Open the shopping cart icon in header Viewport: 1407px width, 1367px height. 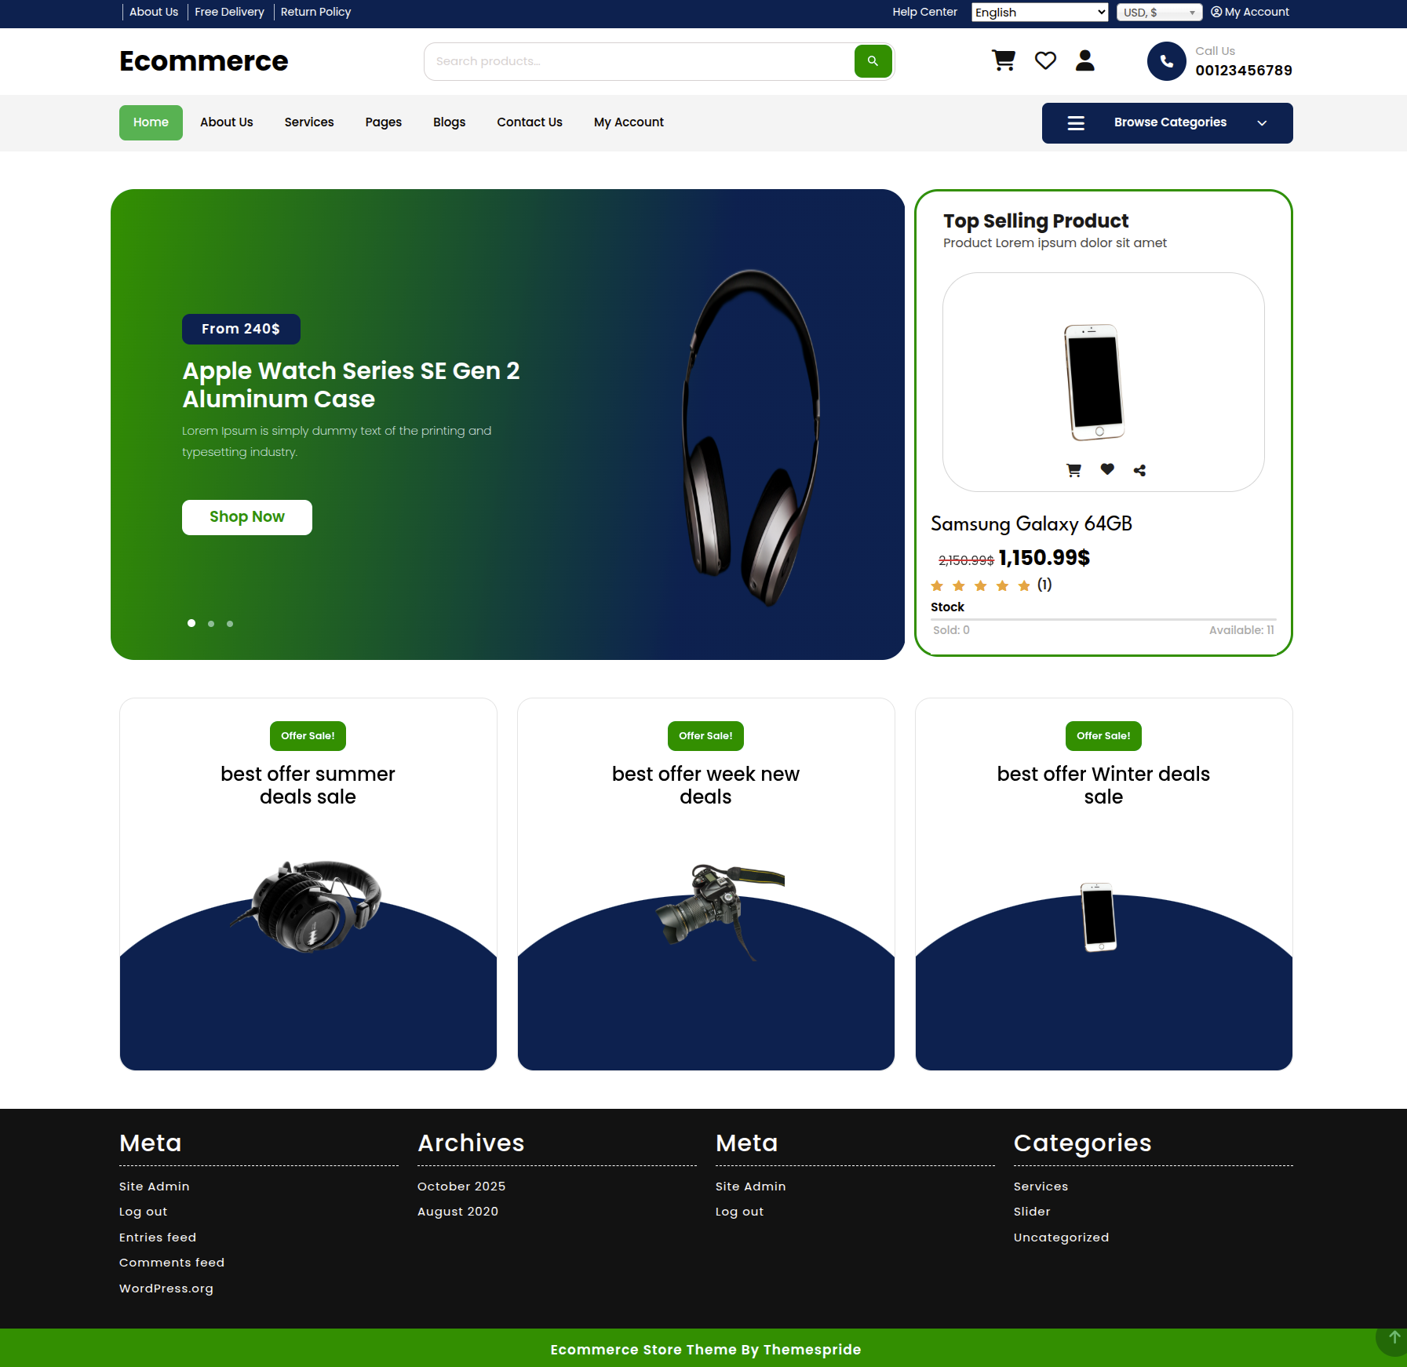click(1004, 60)
